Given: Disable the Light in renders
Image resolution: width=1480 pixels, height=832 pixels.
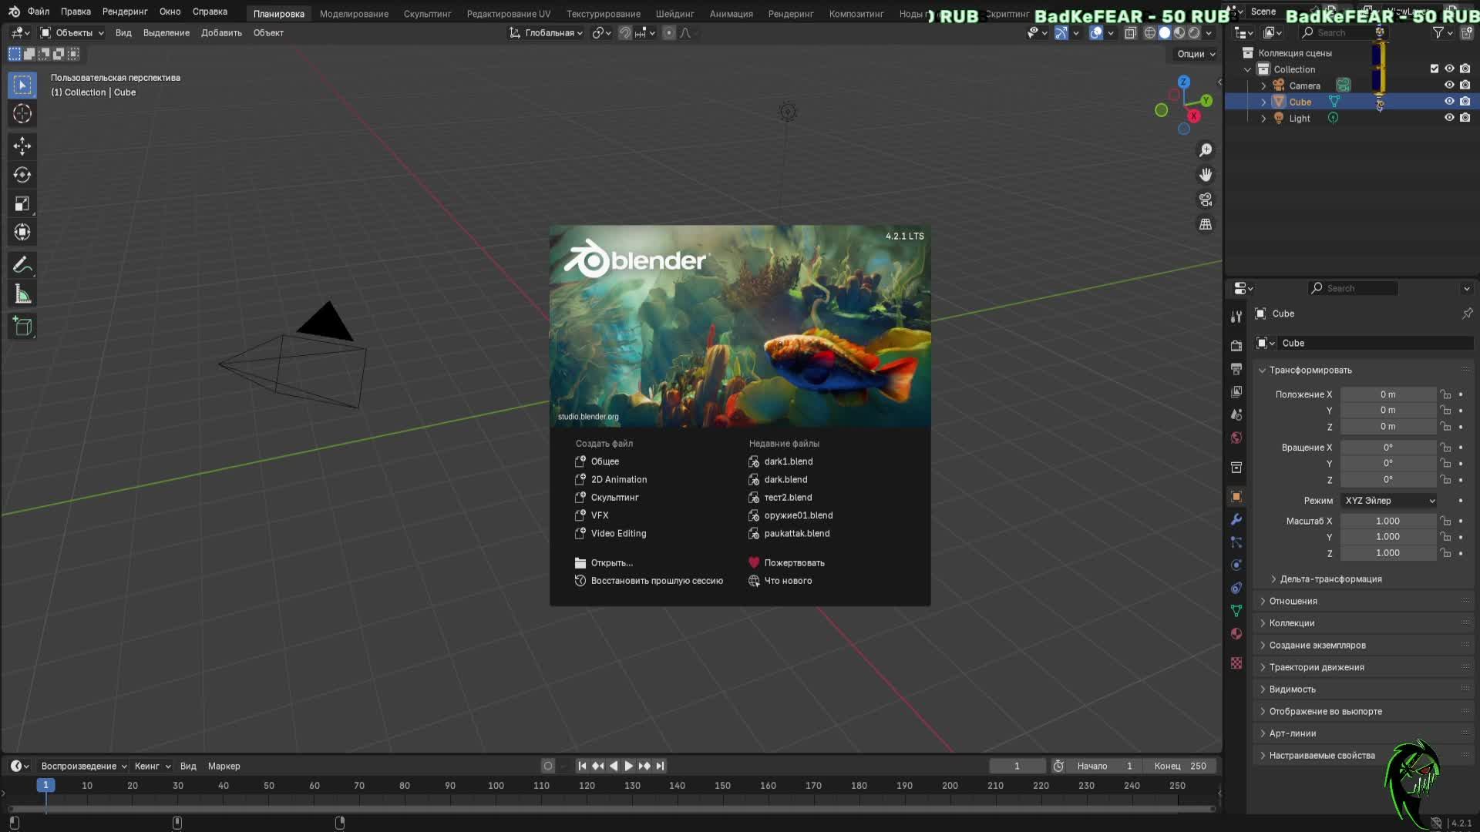Looking at the screenshot, I should click(x=1465, y=118).
